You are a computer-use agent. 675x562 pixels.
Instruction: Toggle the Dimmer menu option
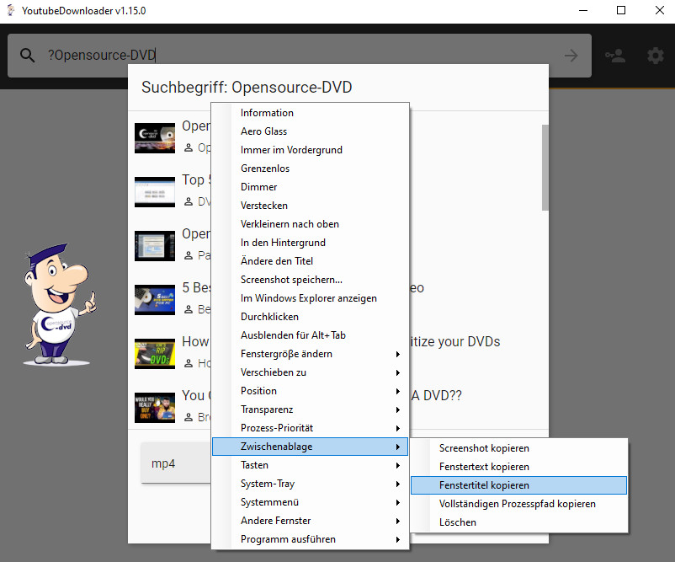[x=259, y=187]
